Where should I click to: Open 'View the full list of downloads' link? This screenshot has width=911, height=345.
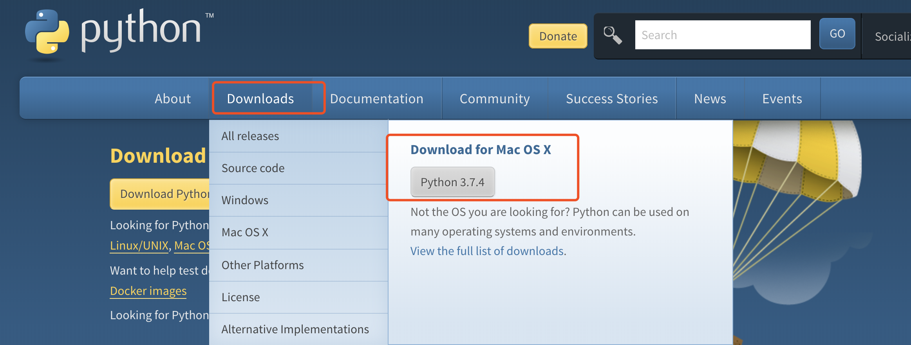(487, 251)
